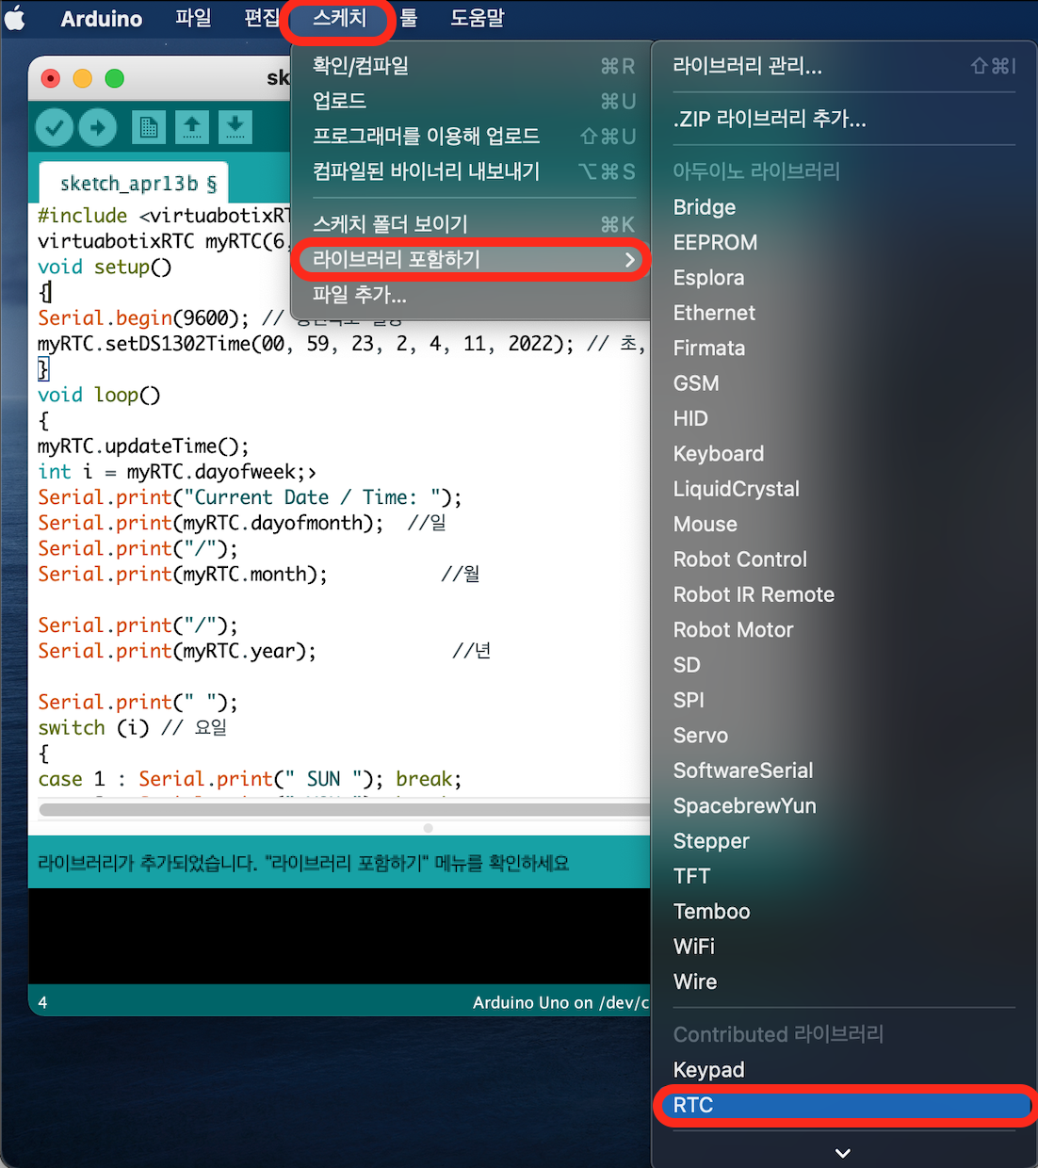The height and width of the screenshot is (1168, 1038).
Task: Select 프로그래머를 이용해 업로드
Action: [x=472, y=137]
